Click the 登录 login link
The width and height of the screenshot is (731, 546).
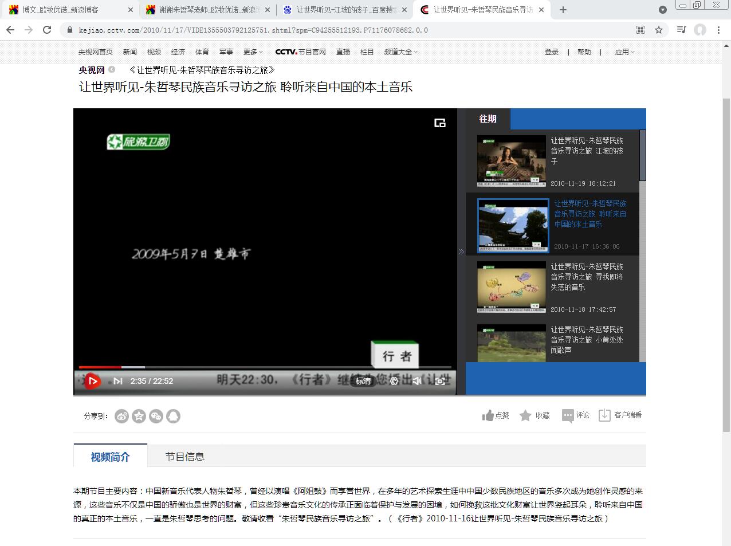coord(551,52)
